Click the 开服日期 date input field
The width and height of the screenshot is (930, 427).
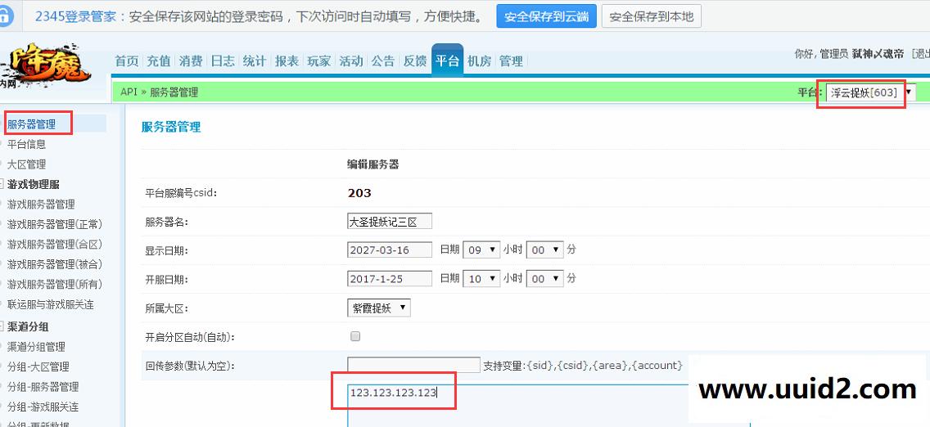click(x=390, y=278)
